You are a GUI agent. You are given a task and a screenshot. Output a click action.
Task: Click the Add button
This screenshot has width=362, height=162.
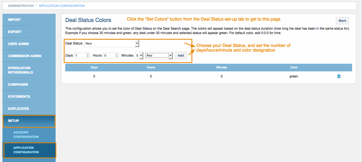tap(181, 55)
